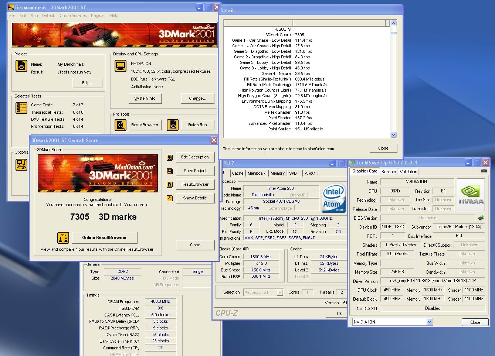Image resolution: width=495 pixels, height=356 pixels.
Task: Click the Selected Tests checklist icon
Action: pyautogui.click(x=21, y=108)
